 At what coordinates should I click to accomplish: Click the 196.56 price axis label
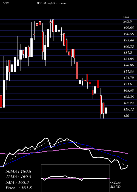tap(129, 34)
